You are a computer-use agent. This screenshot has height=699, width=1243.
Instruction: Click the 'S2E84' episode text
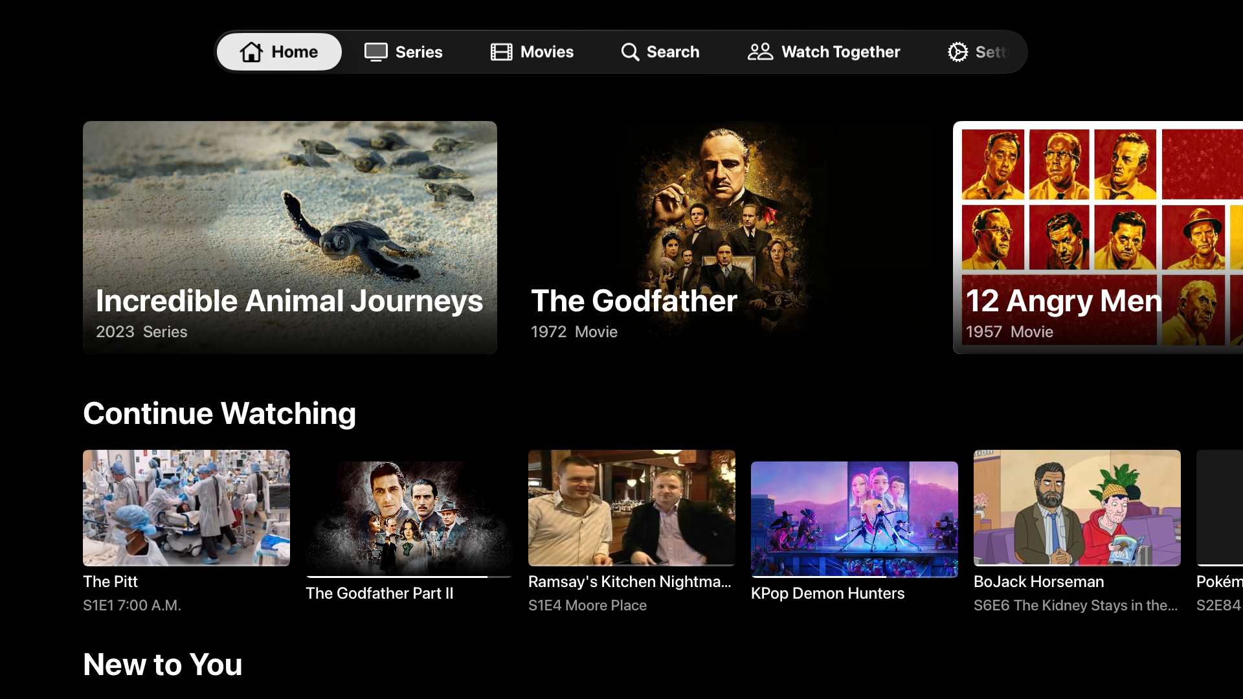(x=1219, y=606)
